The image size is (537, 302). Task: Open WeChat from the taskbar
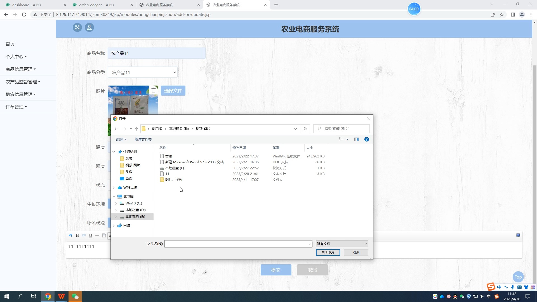pos(75,296)
